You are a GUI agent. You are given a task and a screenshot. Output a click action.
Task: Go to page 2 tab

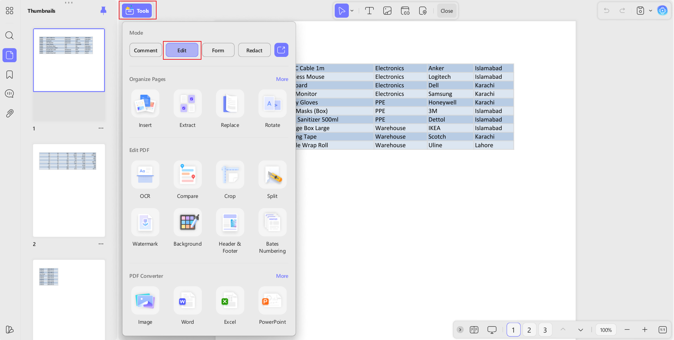(x=529, y=330)
